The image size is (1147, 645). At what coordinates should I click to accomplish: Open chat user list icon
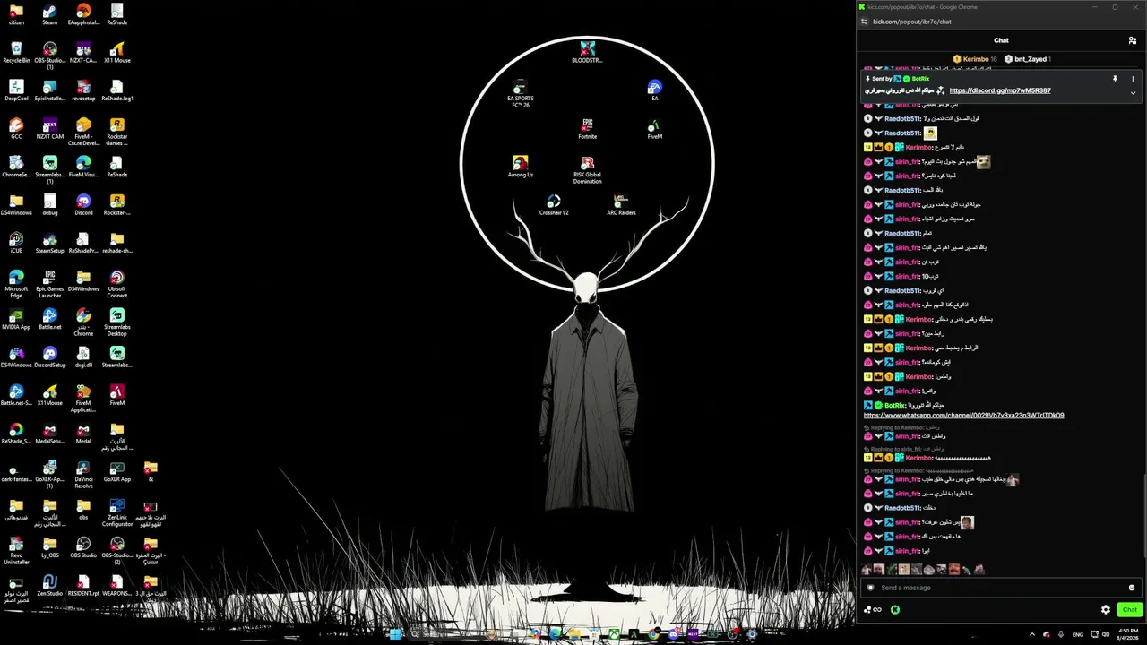(x=1132, y=40)
